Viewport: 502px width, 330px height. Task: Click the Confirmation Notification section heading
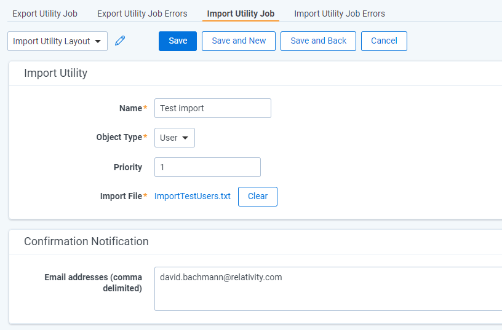[x=87, y=242]
